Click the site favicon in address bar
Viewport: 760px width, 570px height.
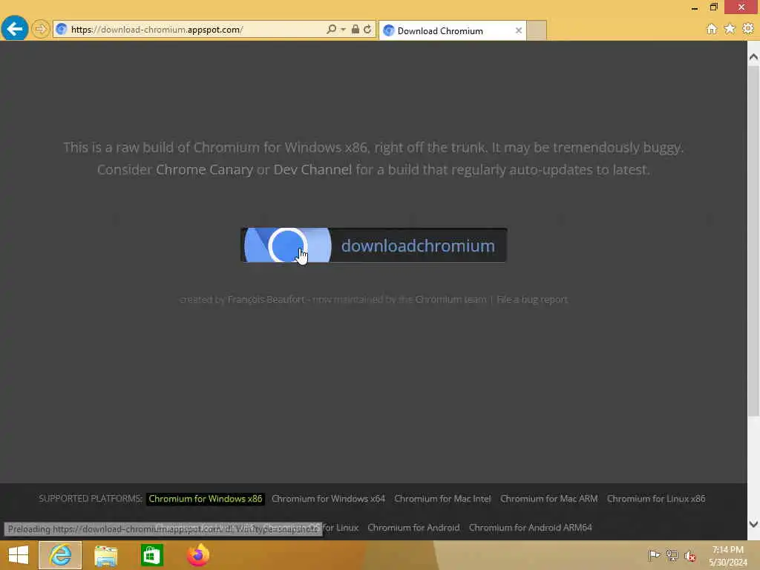click(x=61, y=30)
